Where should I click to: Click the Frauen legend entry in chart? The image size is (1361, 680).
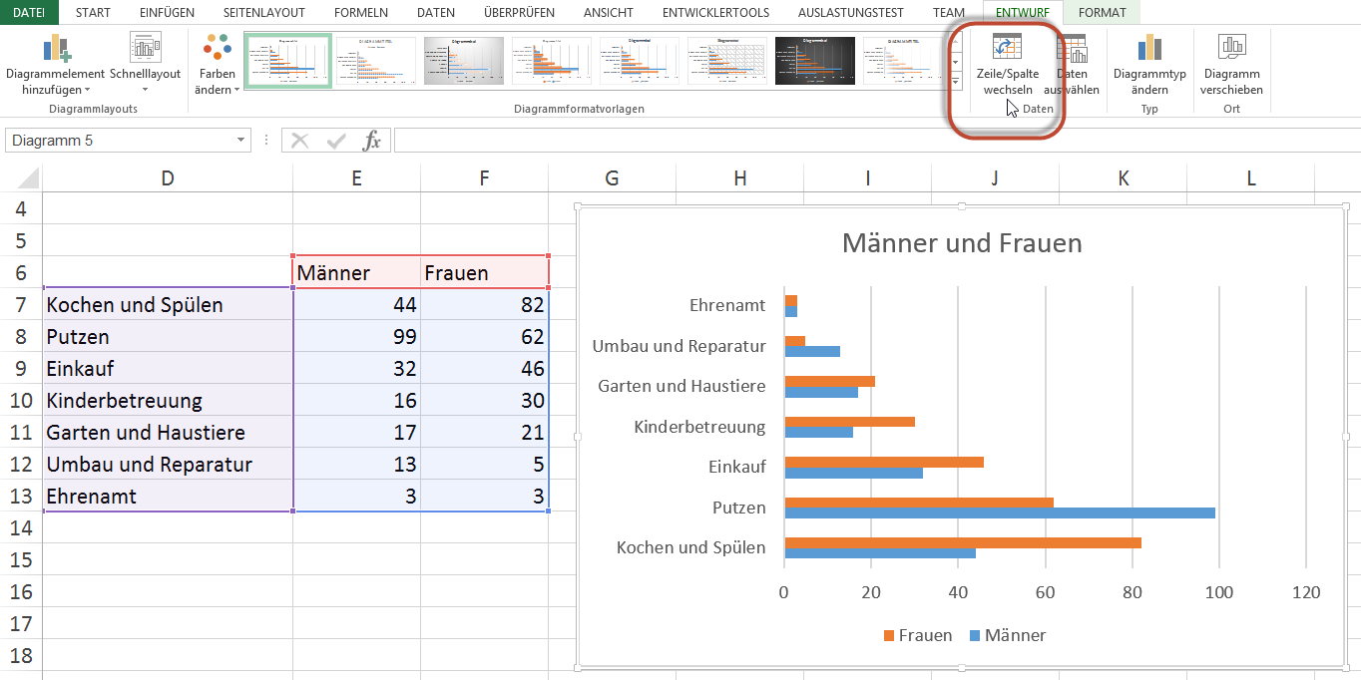click(x=917, y=635)
